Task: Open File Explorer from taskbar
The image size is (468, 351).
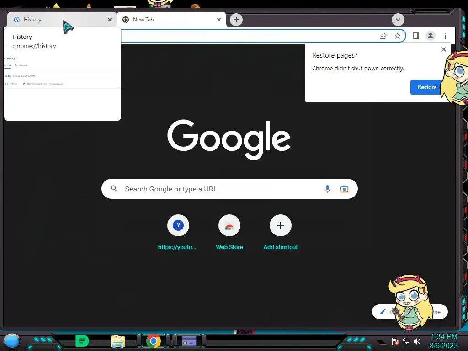Action: click(x=118, y=341)
